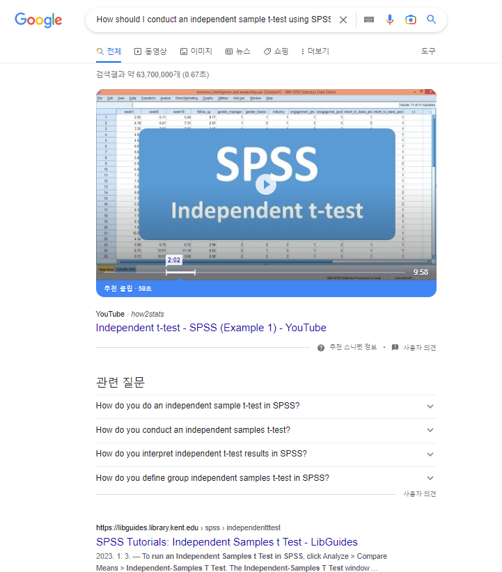Submit search with the magnifier icon
This screenshot has height=572, width=502.
[x=431, y=19]
